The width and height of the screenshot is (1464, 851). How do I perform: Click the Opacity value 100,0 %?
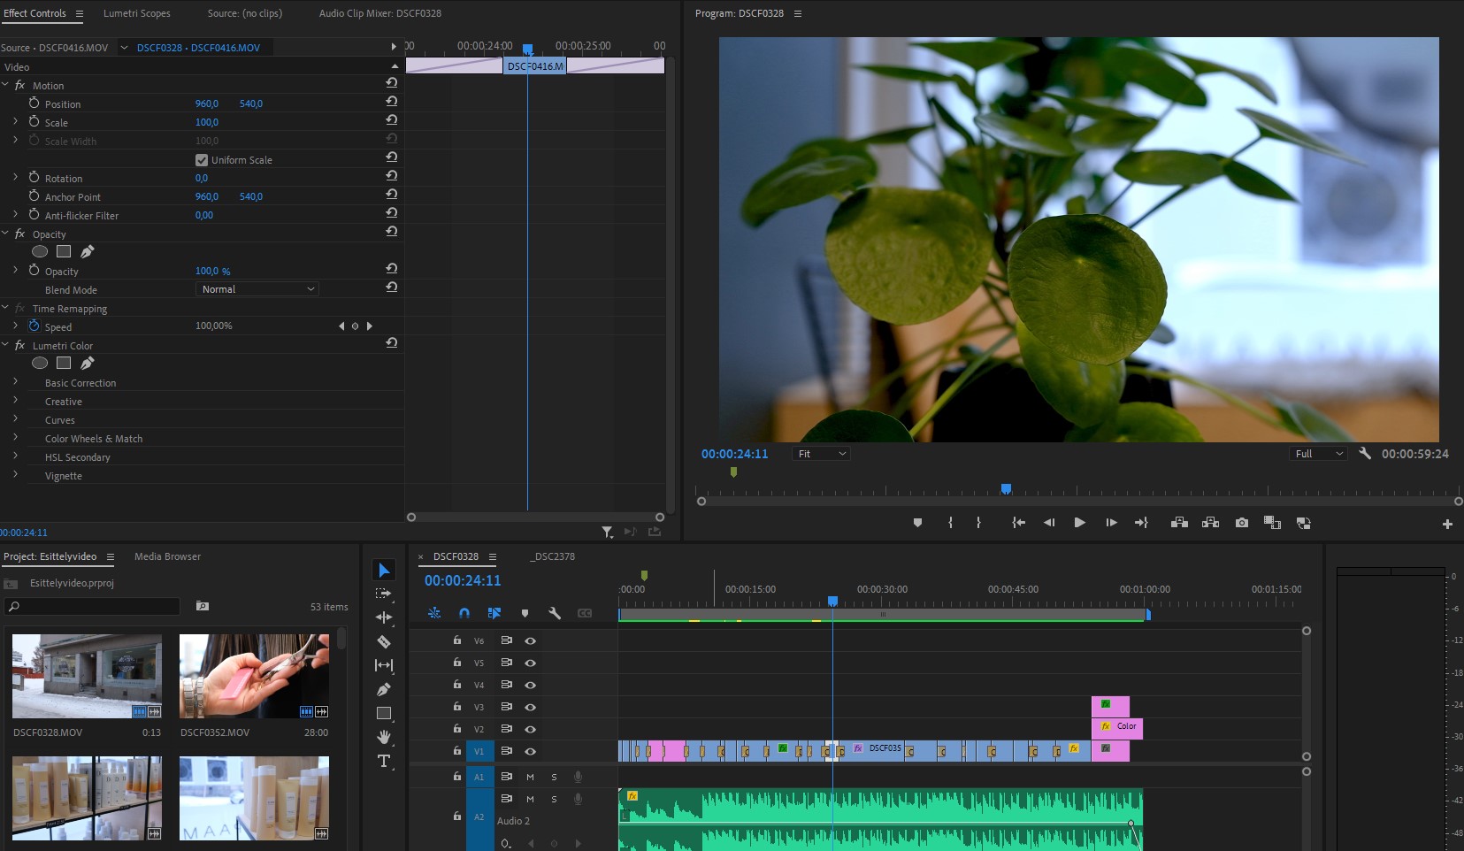click(212, 272)
